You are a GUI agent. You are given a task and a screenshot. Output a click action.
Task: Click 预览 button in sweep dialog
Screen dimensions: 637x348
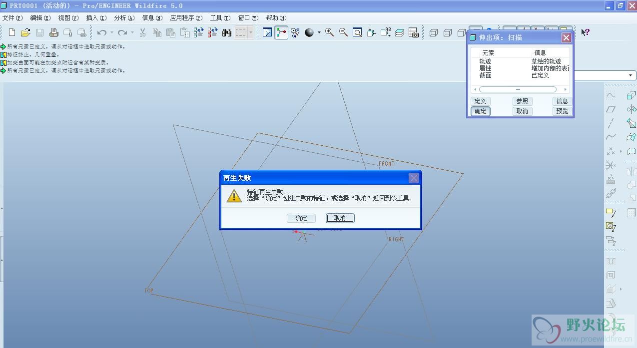coord(562,111)
